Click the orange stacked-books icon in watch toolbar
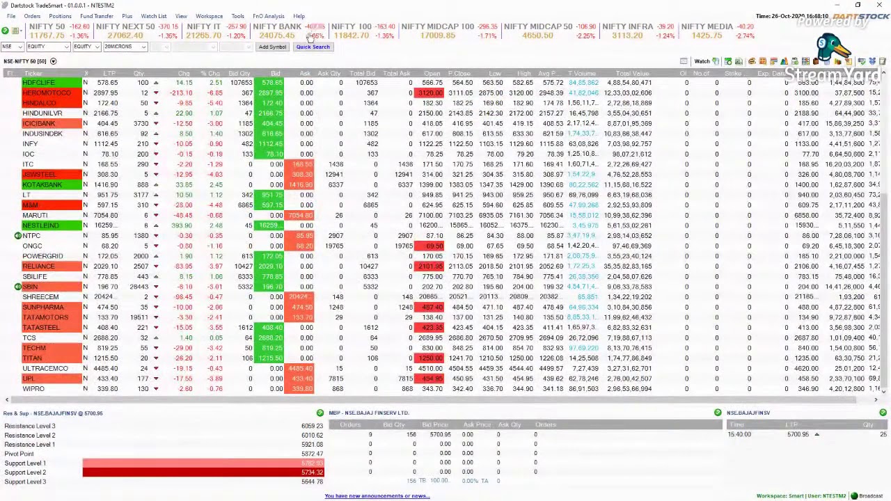The height and width of the screenshot is (501, 891). (752, 61)
